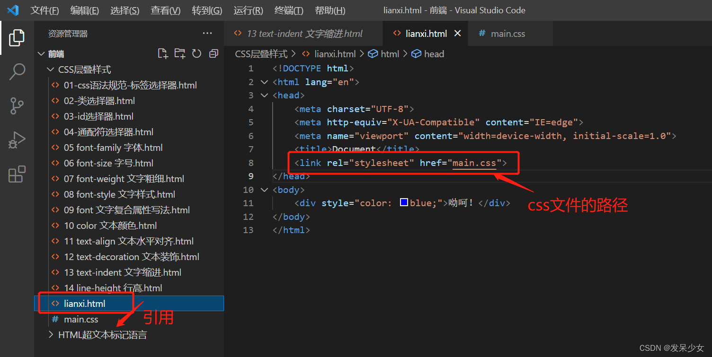The image size is (712, 357).
Task: Click the 资源管理器 panel title
Action: (x=68, y=34)
